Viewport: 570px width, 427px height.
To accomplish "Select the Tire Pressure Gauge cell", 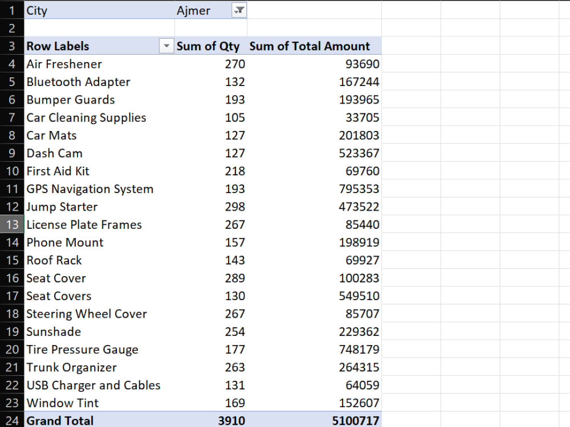I will coord(99,350).
